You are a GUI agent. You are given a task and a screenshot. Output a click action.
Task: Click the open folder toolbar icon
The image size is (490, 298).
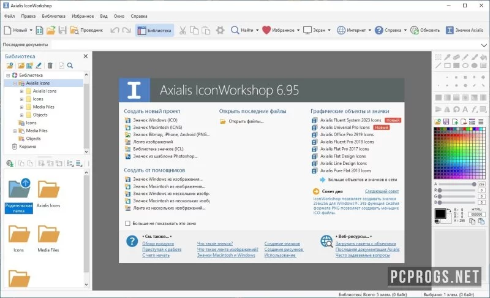[51, 30]
